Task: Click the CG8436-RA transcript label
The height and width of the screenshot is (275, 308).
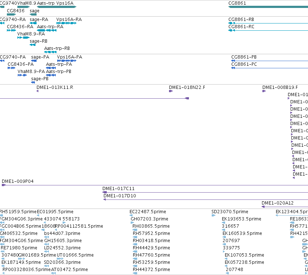Action: coord(20,27)
